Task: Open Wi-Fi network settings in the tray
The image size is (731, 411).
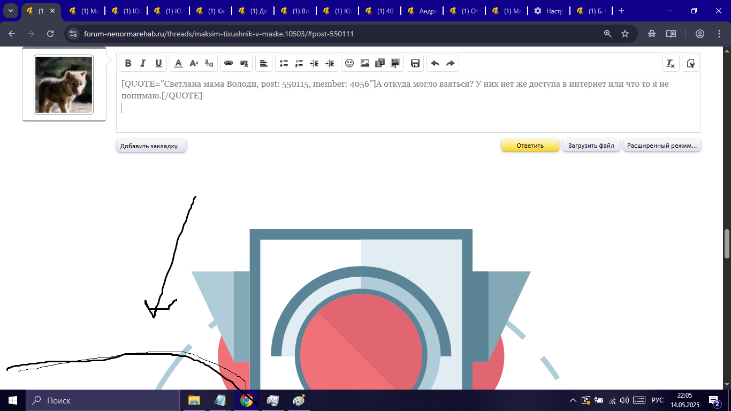Action: click(612, 400)
